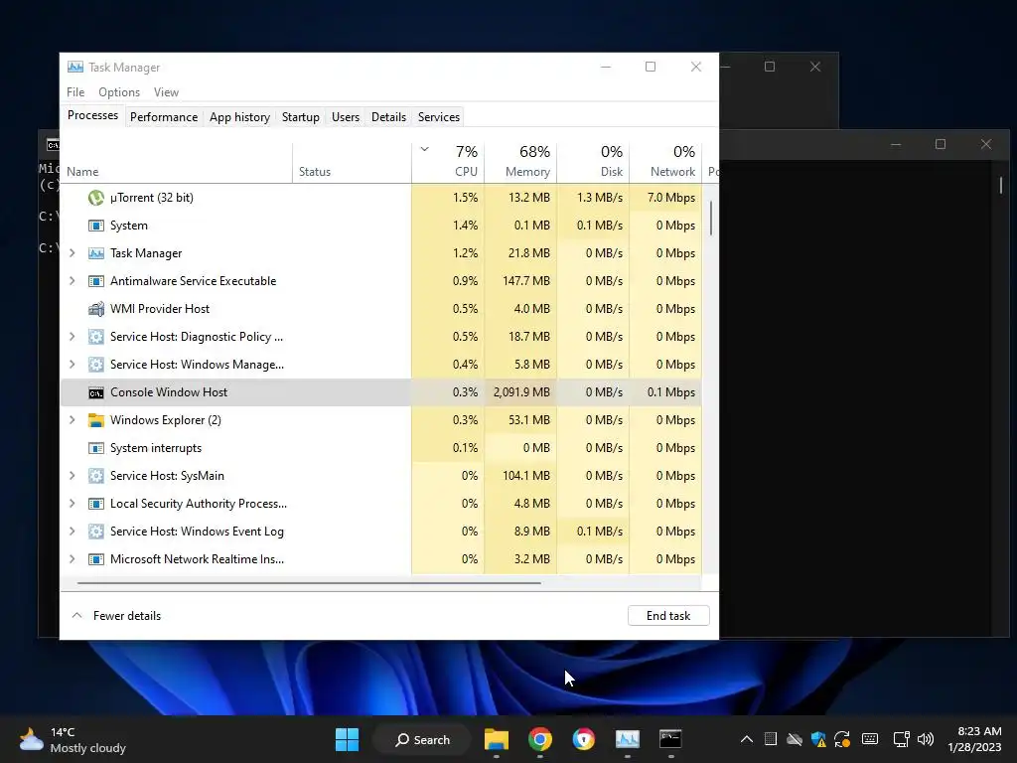The image size is (1017, 763).
Task: Click the taskbar Search box
Action: [422, 739]
